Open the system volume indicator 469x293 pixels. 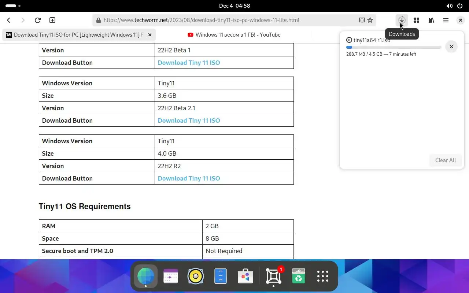click(450, 6)
